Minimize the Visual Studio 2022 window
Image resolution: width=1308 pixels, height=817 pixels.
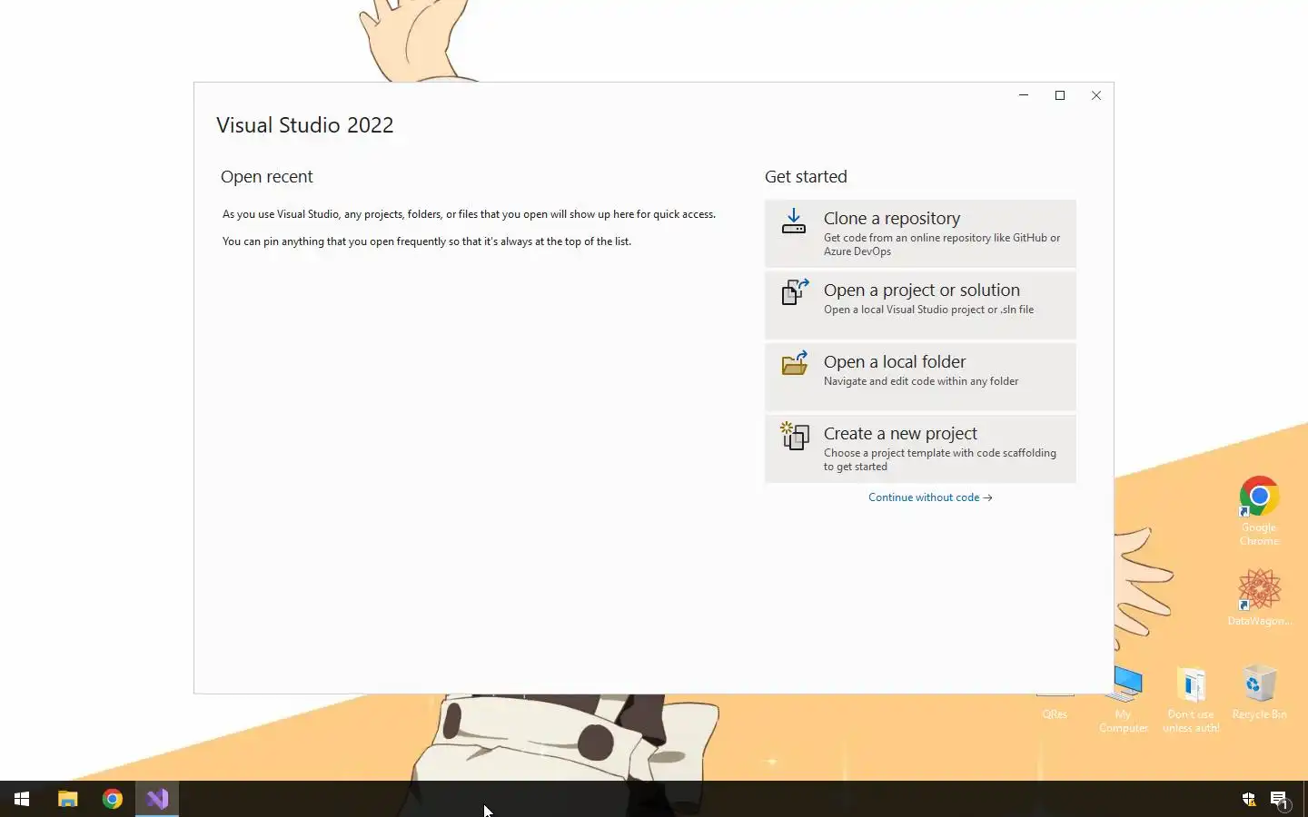coord(1024,95)
